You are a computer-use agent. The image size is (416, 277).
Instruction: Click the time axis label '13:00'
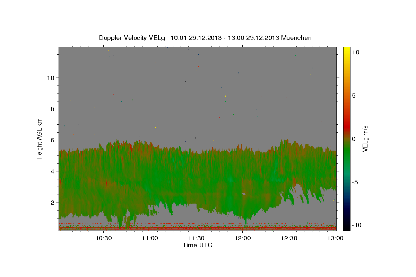[335, 238]
